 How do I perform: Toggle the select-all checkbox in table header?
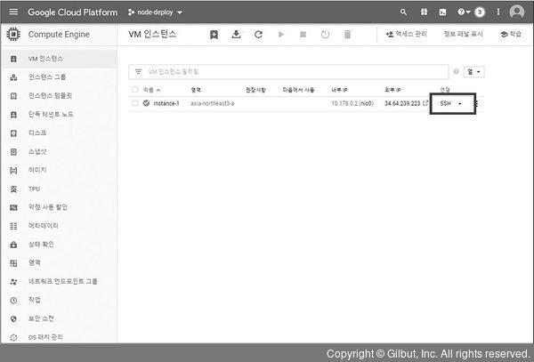tap(135, 90)
